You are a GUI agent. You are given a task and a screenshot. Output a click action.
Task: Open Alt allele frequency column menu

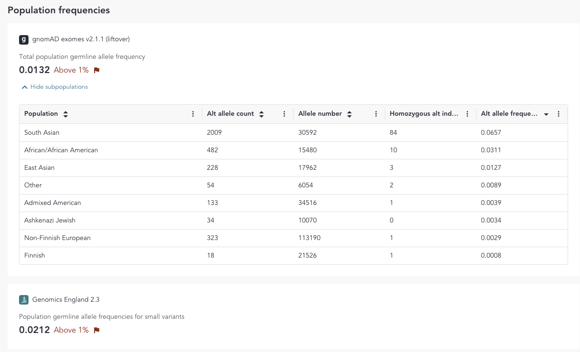559,114
